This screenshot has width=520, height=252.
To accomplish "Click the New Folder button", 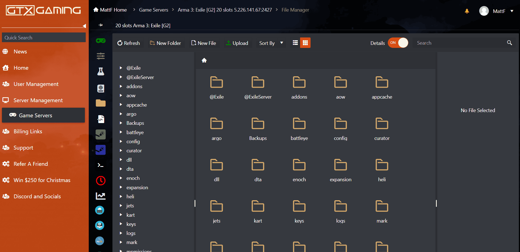I will [165, 43].
